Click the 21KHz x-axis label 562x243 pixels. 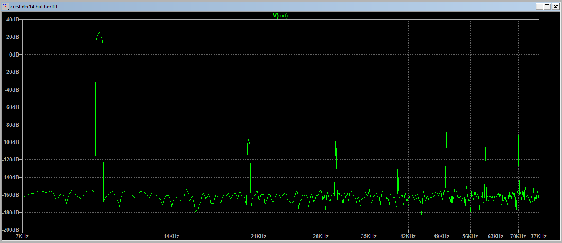pos(258,236)
